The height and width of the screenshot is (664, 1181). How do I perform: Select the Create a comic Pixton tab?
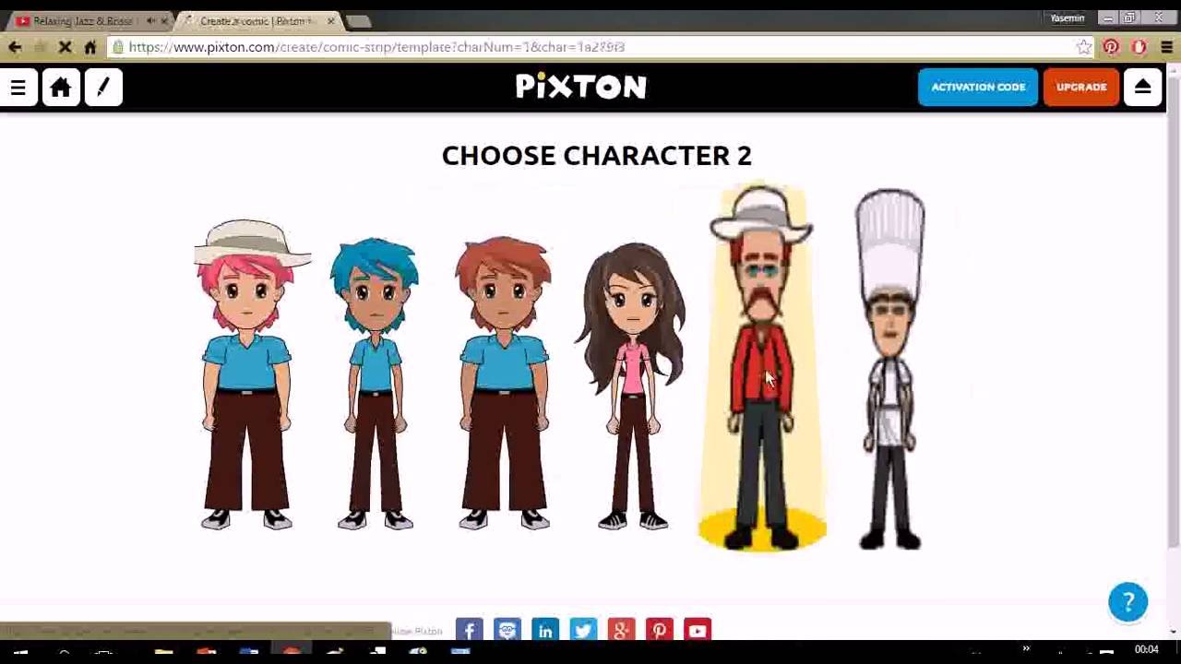click(x=257, y=20)
